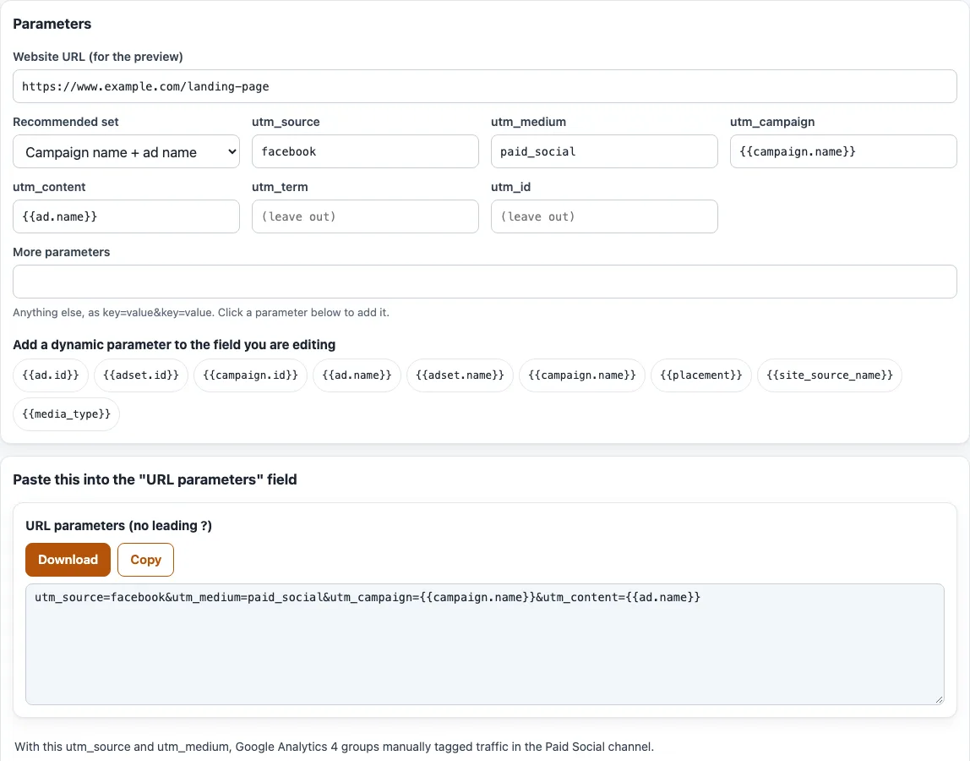The height and width of the screenshot is (761, 970).
Task: Edit the utm_medium field containing paid_social
Action: coord(604,151)
